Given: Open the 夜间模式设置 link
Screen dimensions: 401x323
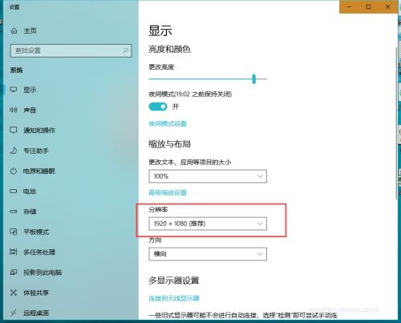Looking at the screenshot, I should pos(168,123).
